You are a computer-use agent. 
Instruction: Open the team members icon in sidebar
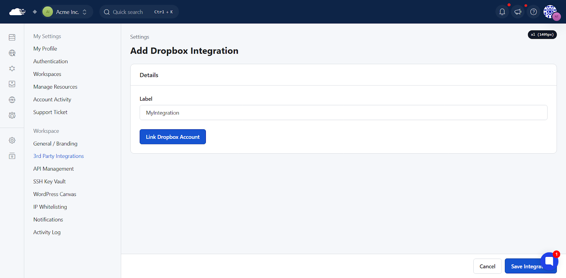(12, 115)
